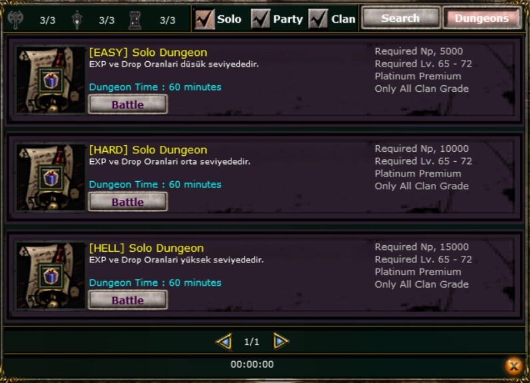
Task: Select the EASY Solo Dungeon scroll thumbnail
Action: 51,80
